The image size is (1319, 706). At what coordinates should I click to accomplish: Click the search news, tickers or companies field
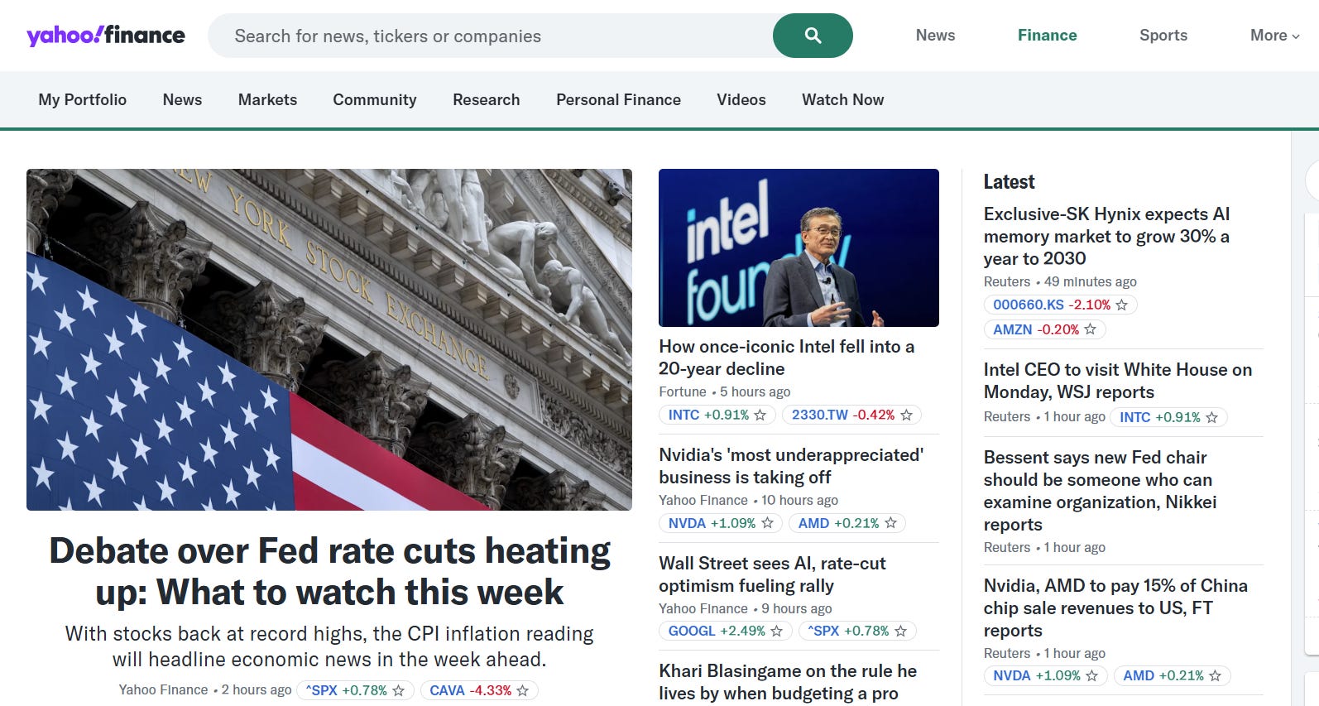point(490,36)
